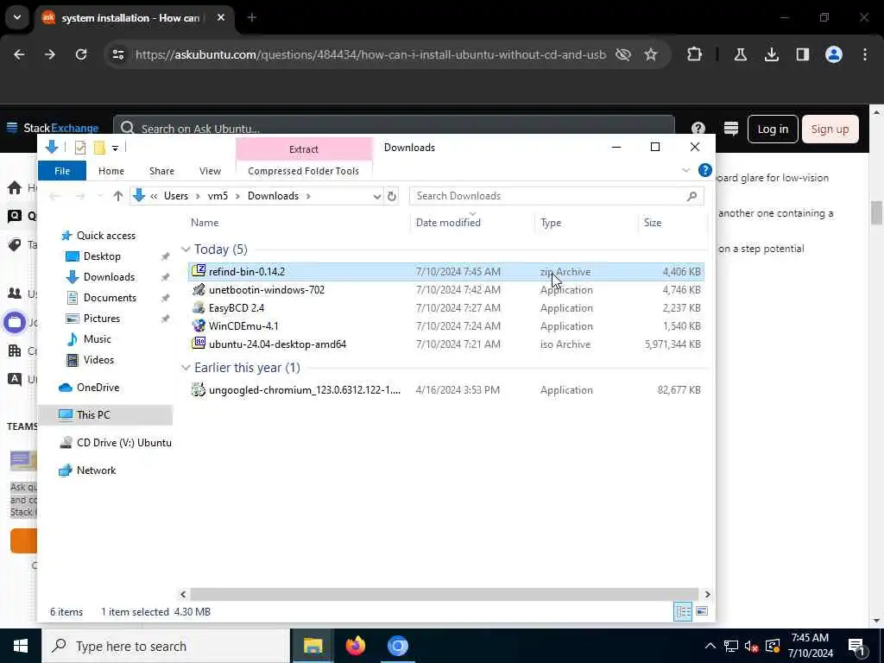The height and width of the screenshot is (663, 884).
Task: Open the browser tab search dropdown
Action: click(x=17, y=17)
